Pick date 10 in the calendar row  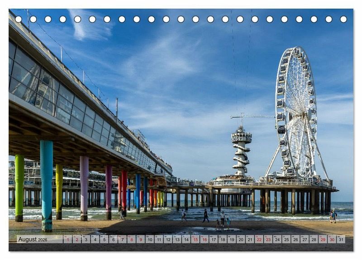pyautogui.click(x=150, y=239)
